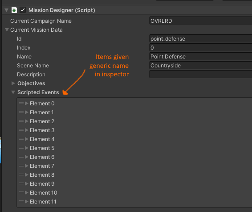This screenshot has height=212, width=252.
Task: Expand Element 1 in Scripted Events
Action: point(27,112)
